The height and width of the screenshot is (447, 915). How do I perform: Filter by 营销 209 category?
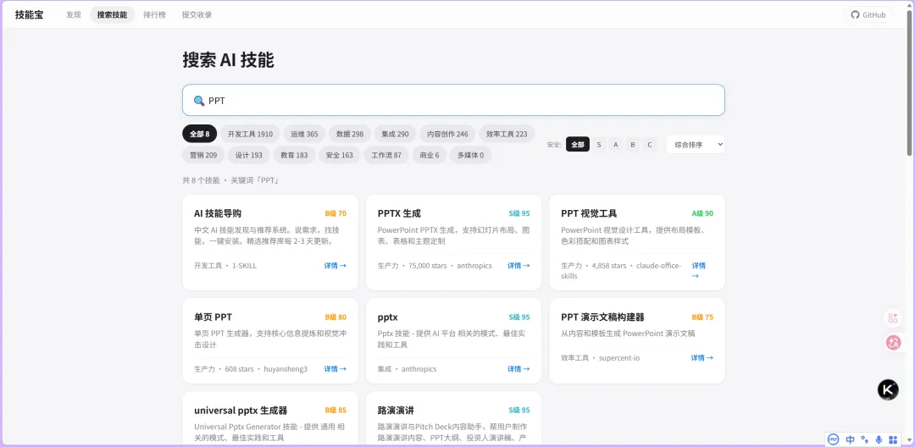click(x=203, y=155)
